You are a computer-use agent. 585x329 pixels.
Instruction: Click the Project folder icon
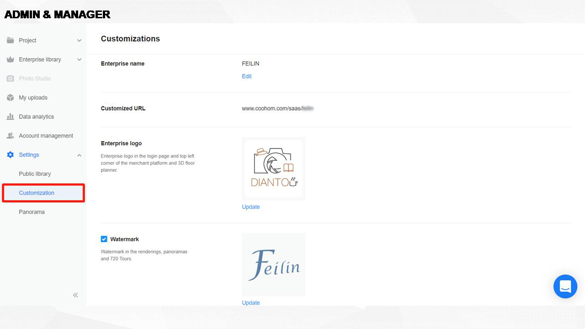[x=10, y=40]
